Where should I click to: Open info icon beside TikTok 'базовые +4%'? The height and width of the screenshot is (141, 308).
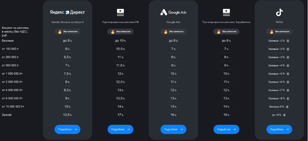[x=288, y=65]
